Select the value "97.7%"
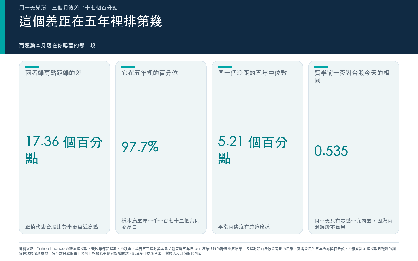The width and height of the screenshot is (418, 261). (140, 147)
